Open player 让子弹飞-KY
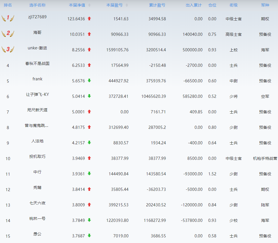Viewport: 278px width, 243px height. 37,94
